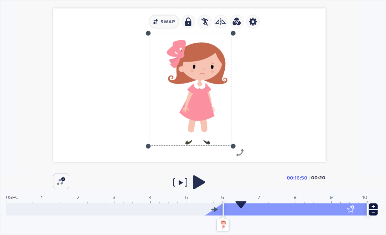The height and width of the screenshot is (235, 386).
Task: Click the top-left resize handle
Action: tap(148, 33)
